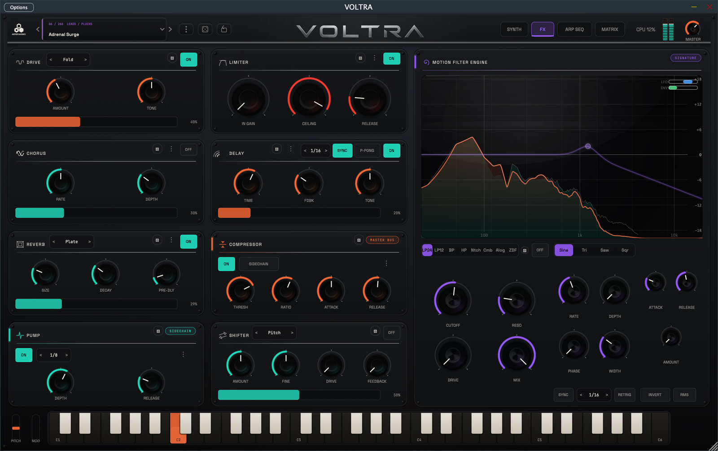Enable Delay P-PONG mode
718x451 pixels.
(x=367, y=151)
